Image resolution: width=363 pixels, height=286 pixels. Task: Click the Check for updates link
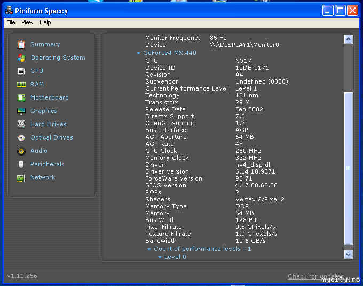coord(316,276)
